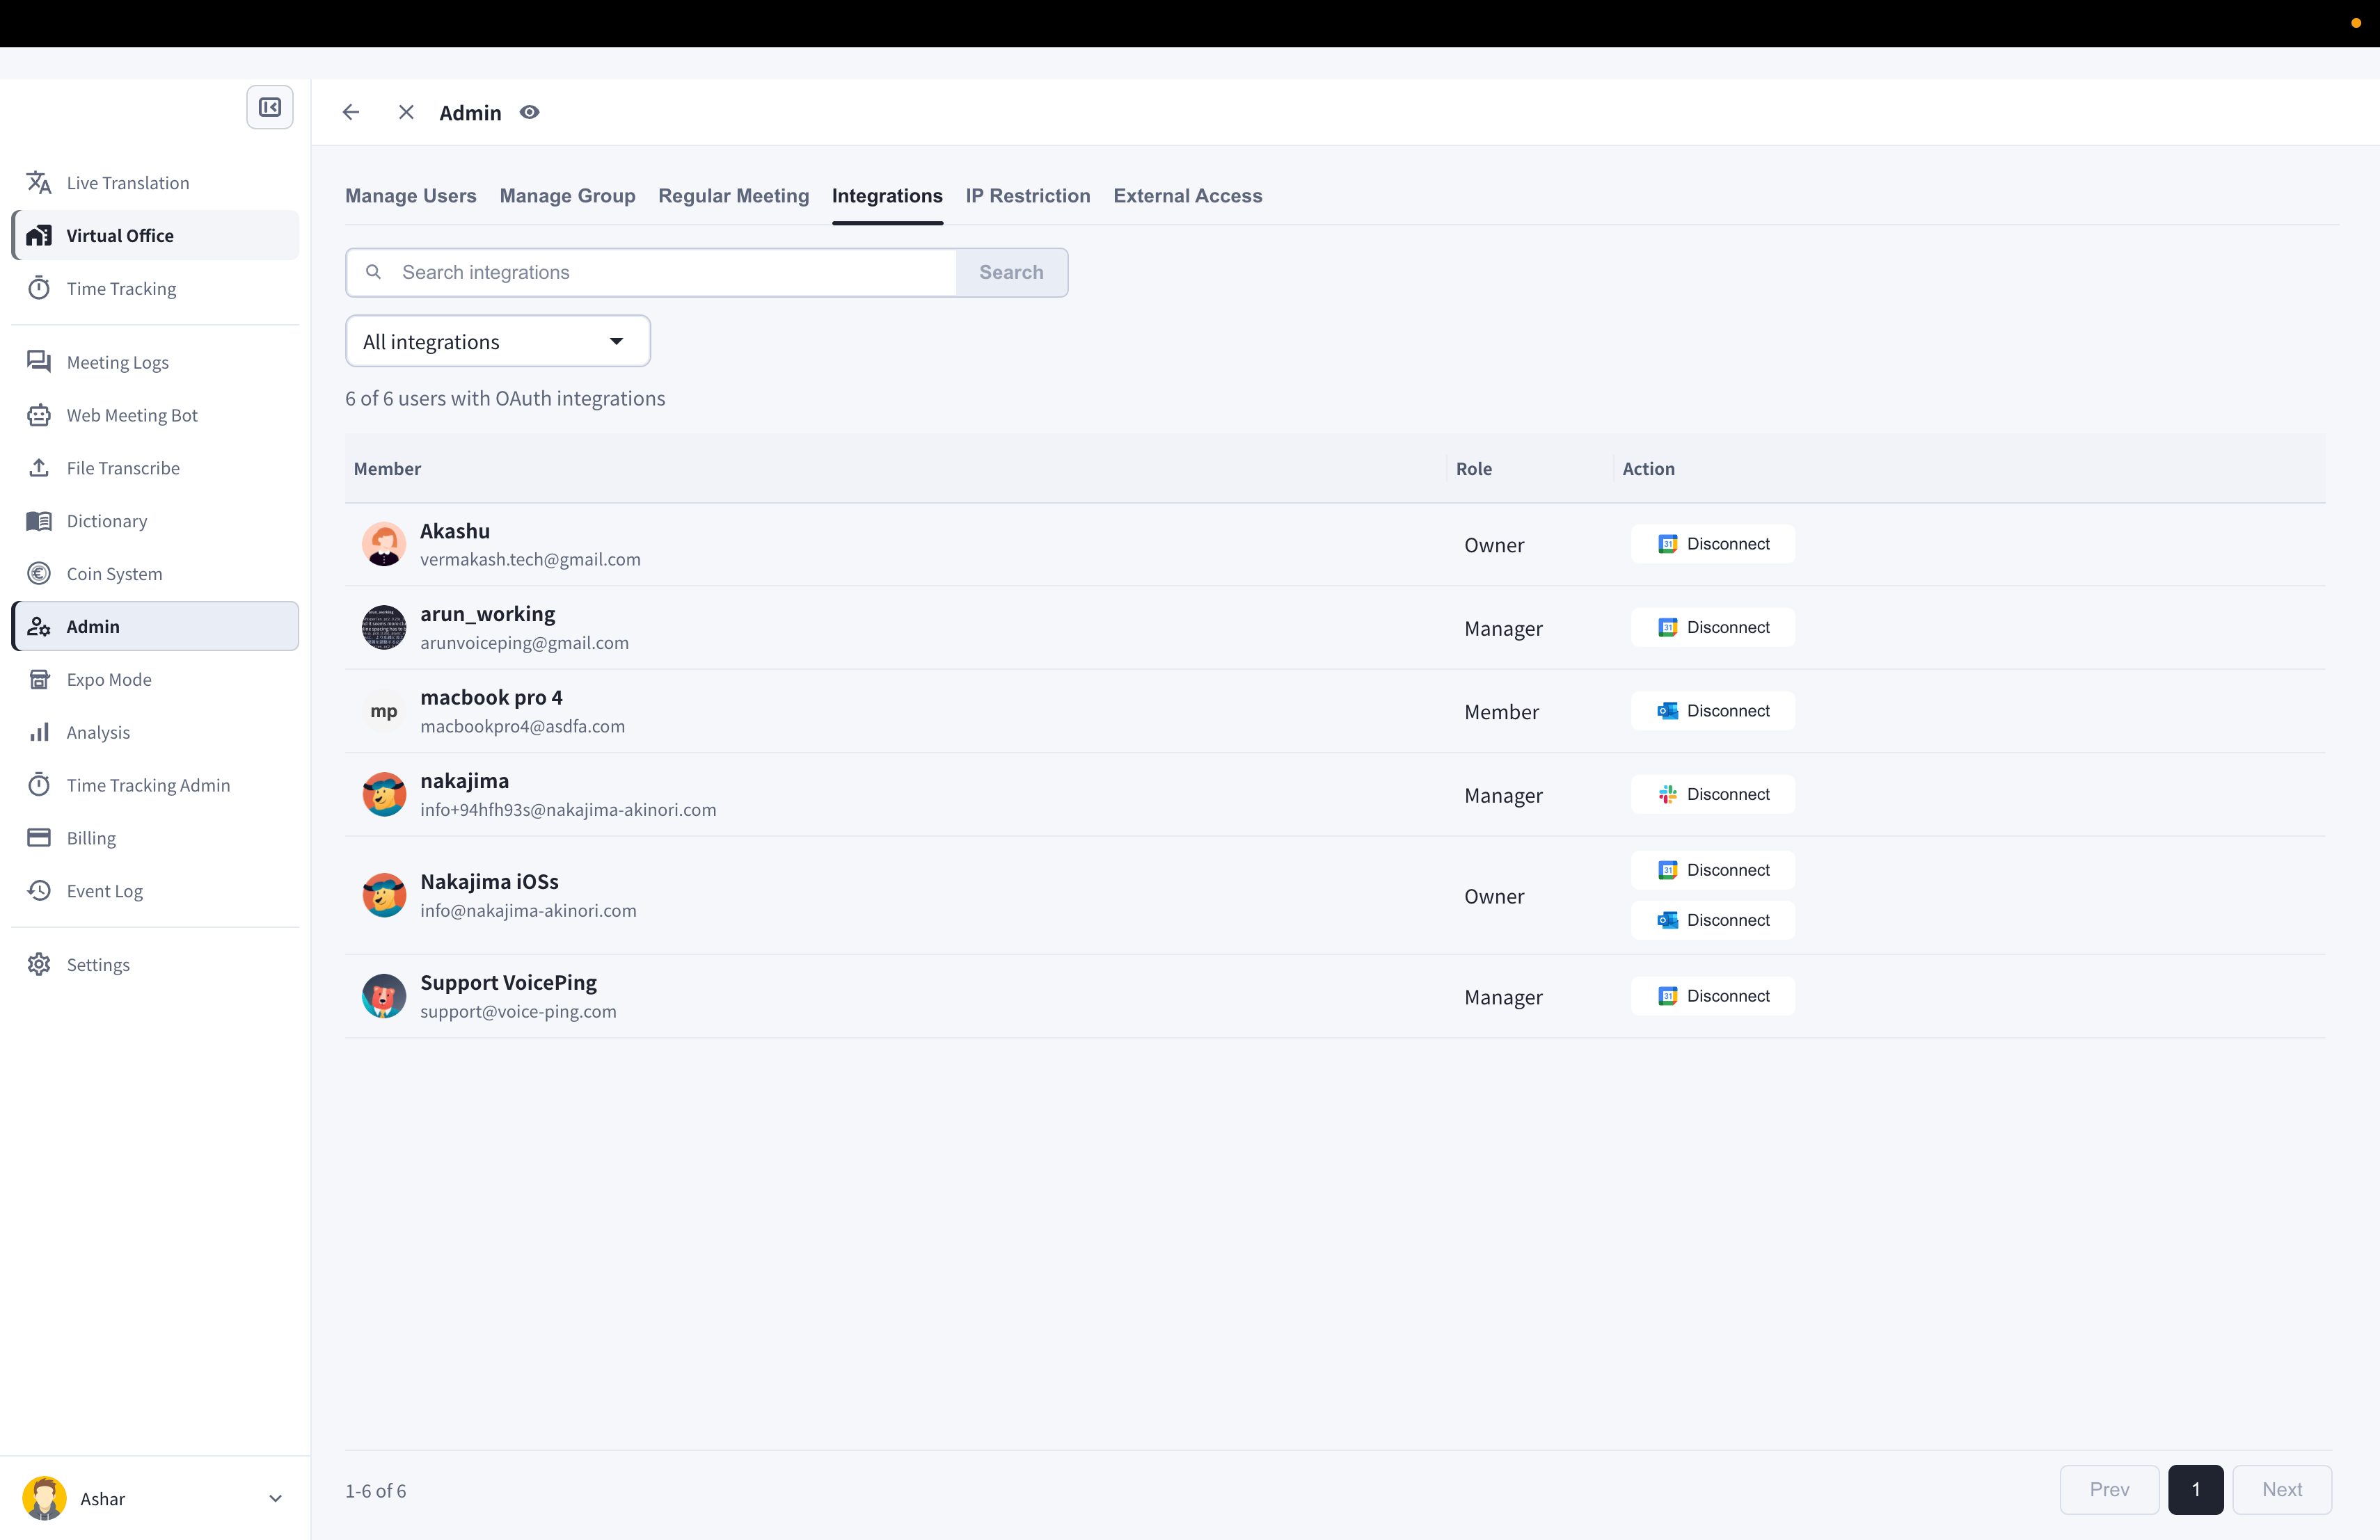
Task: Click macbook pro 4 initials avatar
Action: 384,712
